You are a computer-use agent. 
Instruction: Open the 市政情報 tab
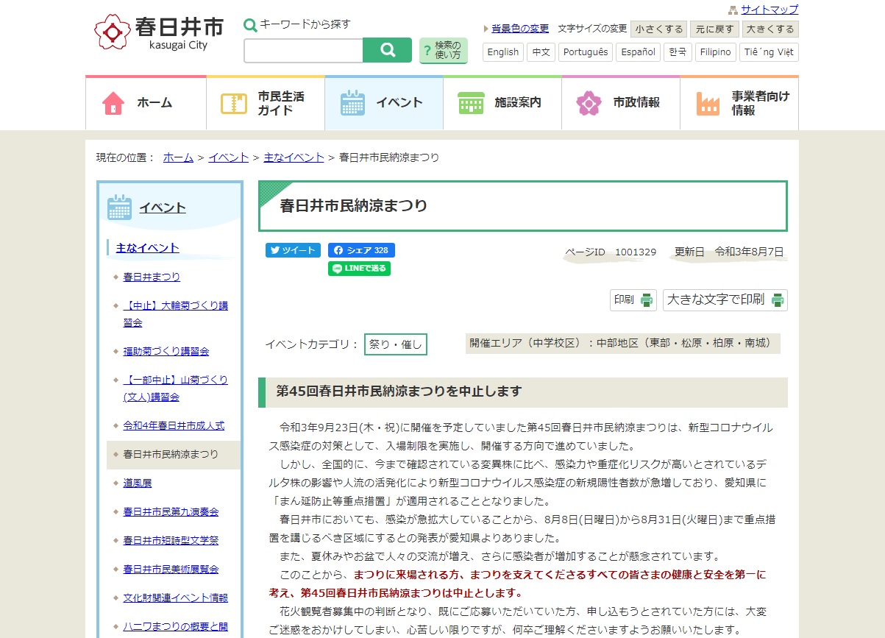pos(621,103)
